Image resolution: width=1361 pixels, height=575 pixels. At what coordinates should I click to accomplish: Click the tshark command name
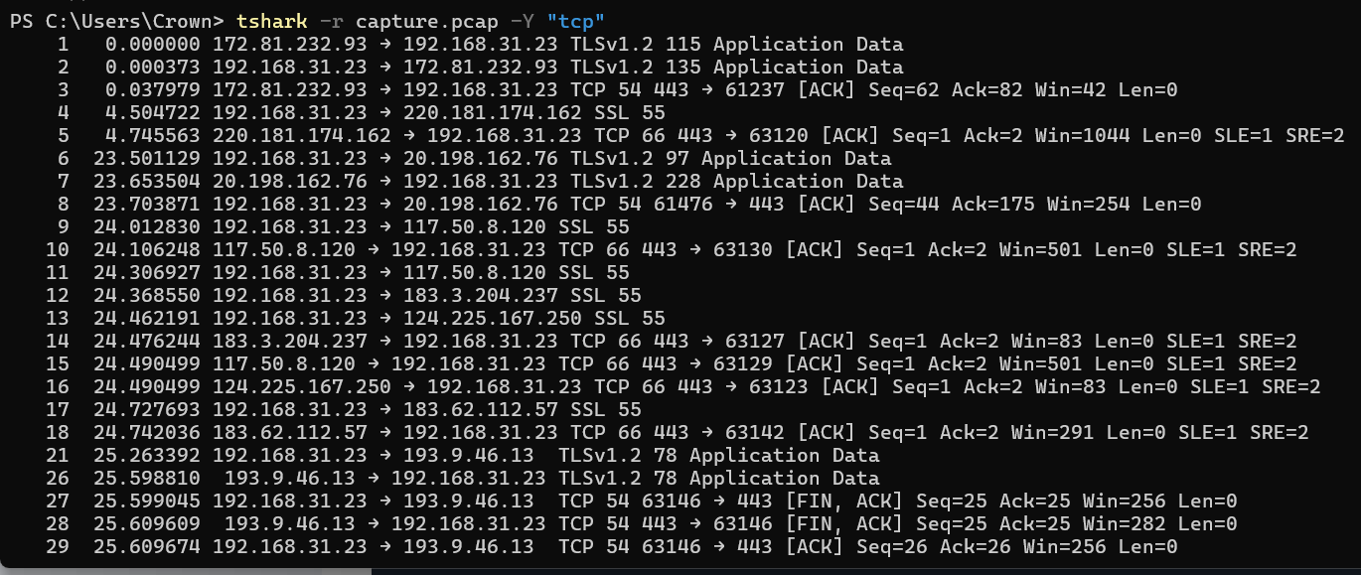[270, 21]
